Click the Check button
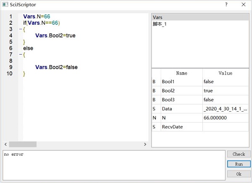 [239, 154]
